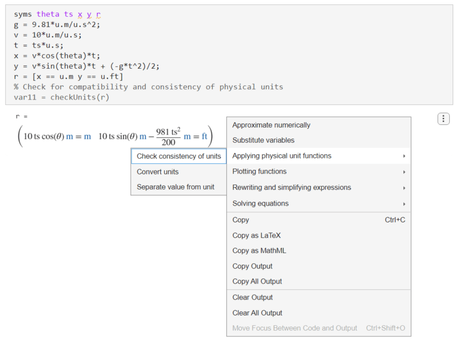Choose Copy as MathML
The width and height of the screenshot is (459, 343).
click(x=259, y=250)
